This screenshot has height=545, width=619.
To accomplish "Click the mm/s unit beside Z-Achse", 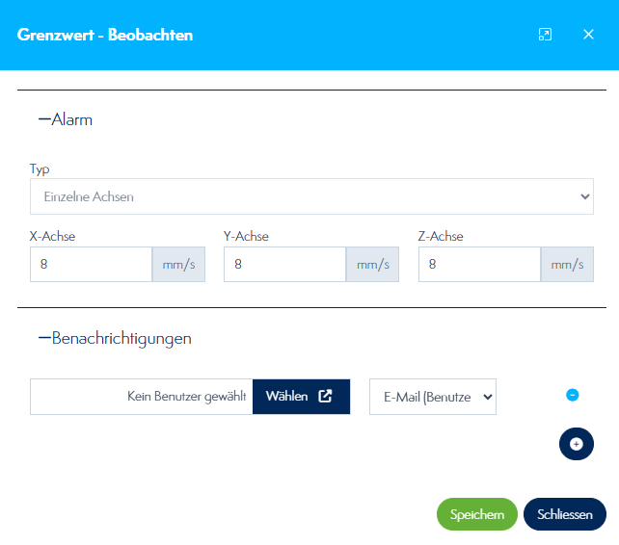I will pos(567,264).
